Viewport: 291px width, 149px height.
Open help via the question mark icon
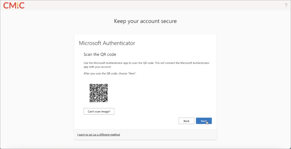click(286, 5)
